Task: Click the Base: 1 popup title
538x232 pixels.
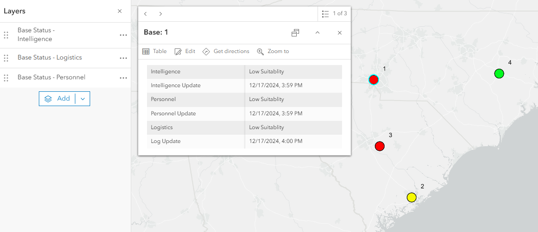Action: coord(156,32)
